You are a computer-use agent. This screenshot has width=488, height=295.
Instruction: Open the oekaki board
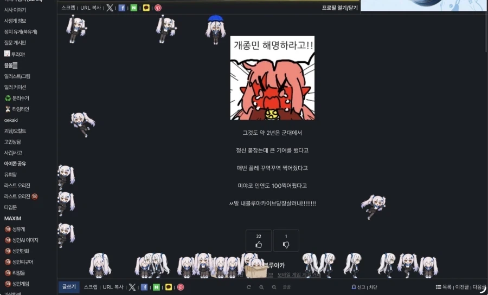point(11,120)
